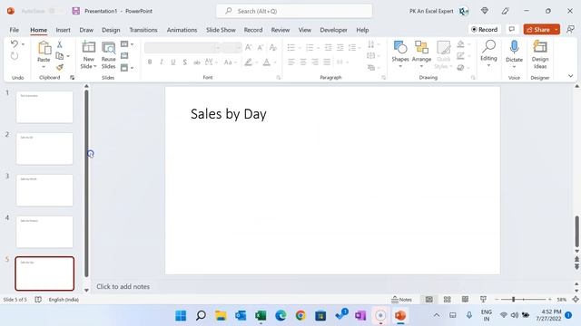This screenshot has height=326, width=581.
Task: Open the File menu
Action: point(15,30)
